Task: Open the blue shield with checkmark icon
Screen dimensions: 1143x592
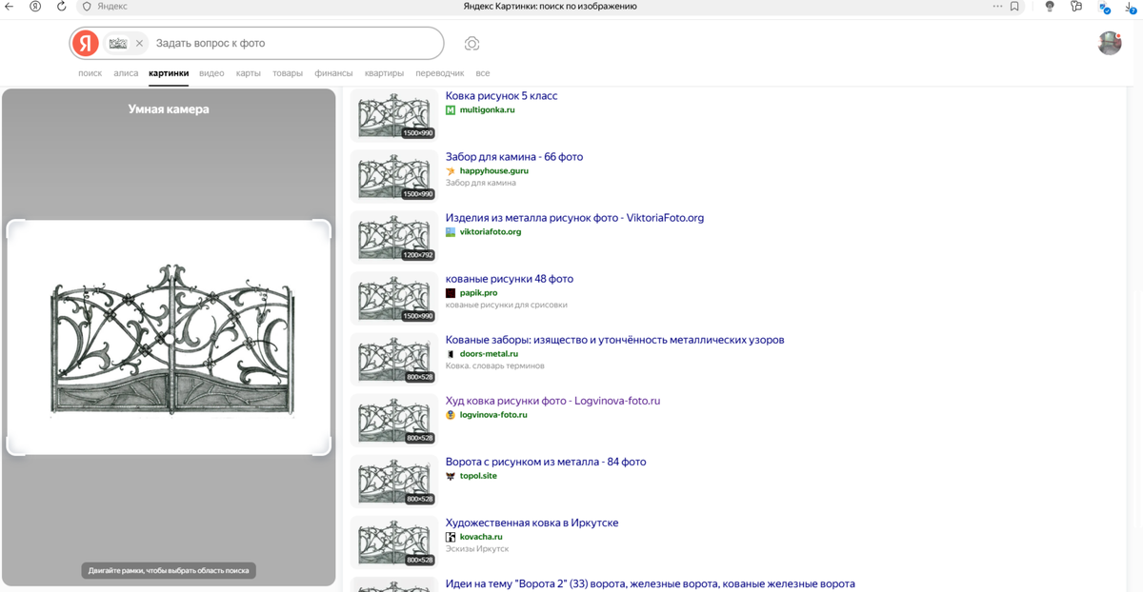Action: click(x=1105, y=7)
